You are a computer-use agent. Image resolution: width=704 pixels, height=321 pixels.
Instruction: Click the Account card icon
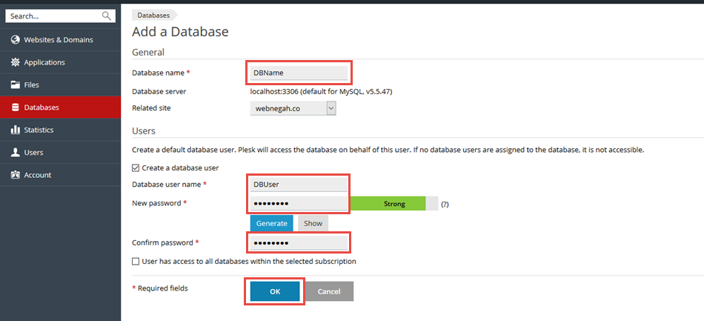(x=15, y=175)
